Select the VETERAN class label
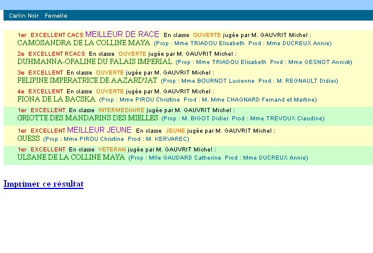Viewport: 373px width, 253px height. (x=112, y=150)
